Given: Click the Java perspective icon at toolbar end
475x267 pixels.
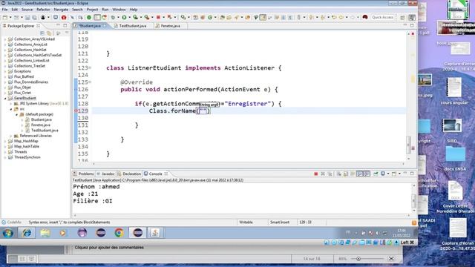Looking at the screenshot, I should point(412,18).
